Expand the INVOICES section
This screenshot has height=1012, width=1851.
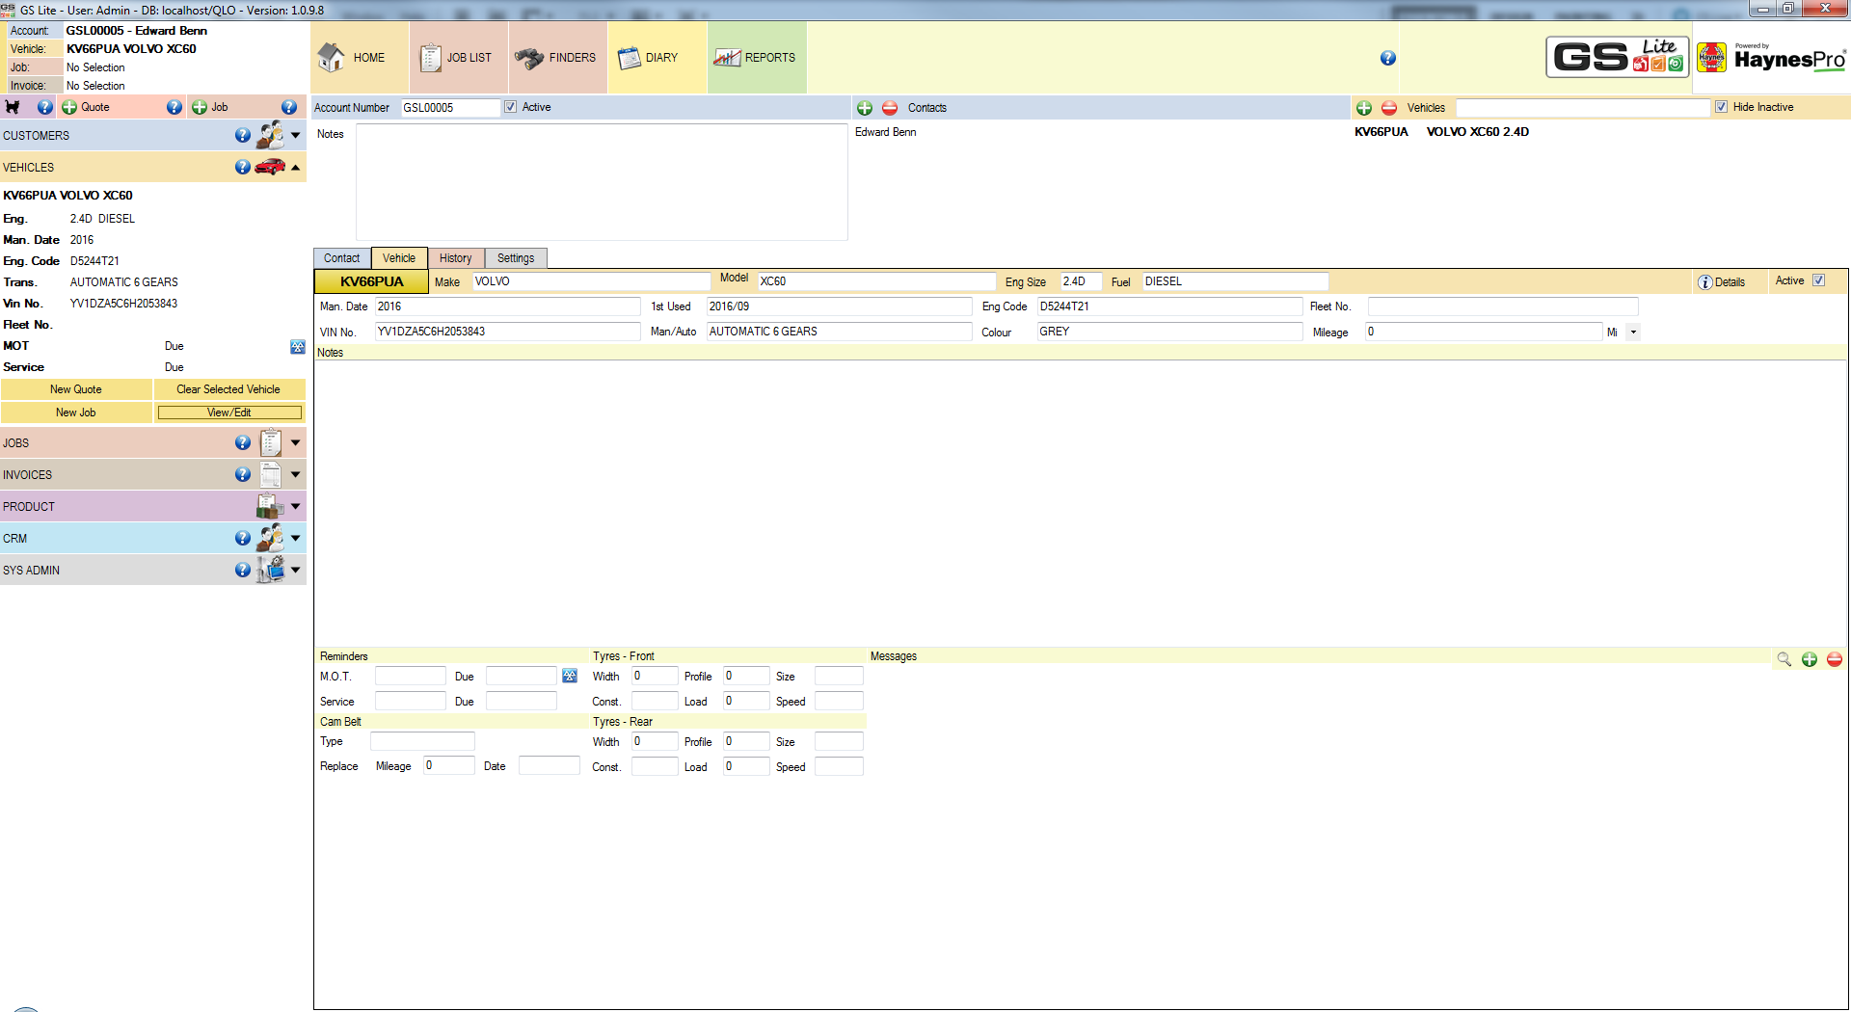[296, 474]
